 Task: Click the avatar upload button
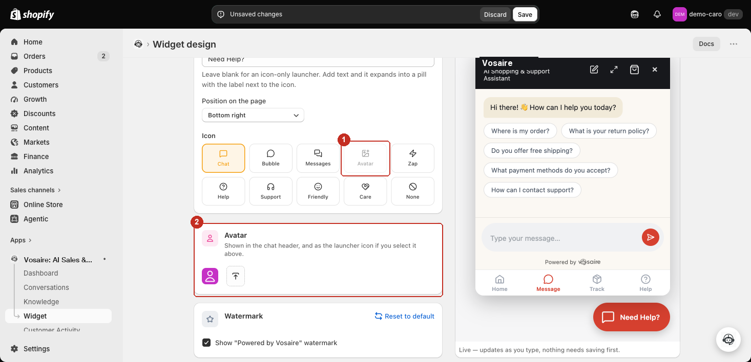(236, 276)
